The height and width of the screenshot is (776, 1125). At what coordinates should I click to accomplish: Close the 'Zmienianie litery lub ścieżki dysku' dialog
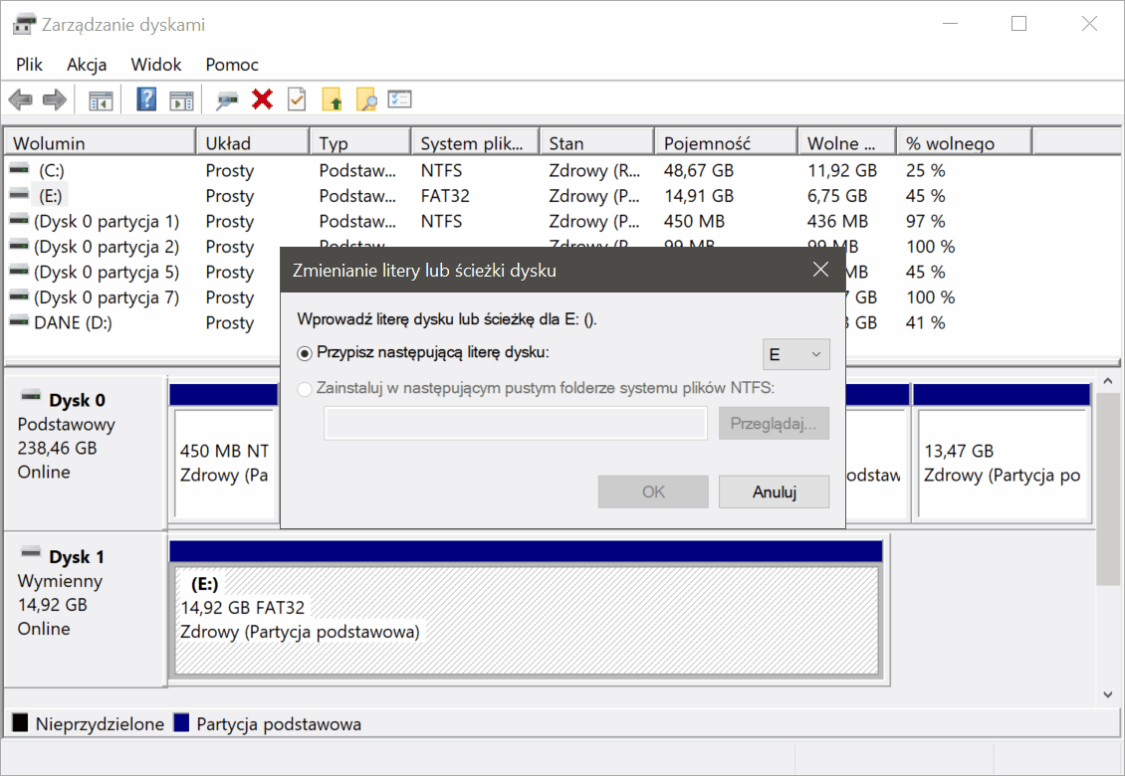(x=820, y=269)
